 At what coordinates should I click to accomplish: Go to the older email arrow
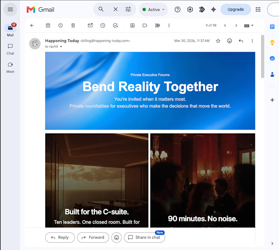[x=236, y=25]
